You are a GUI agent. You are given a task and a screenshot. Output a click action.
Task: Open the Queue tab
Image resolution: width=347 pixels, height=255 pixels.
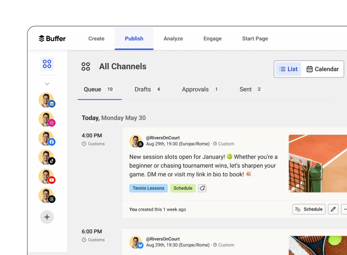pos(99,89)
